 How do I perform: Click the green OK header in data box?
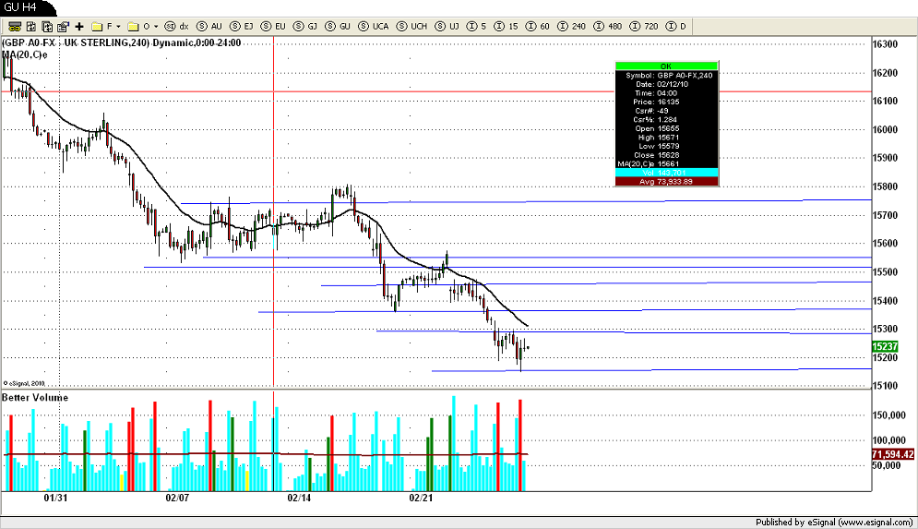666,66
